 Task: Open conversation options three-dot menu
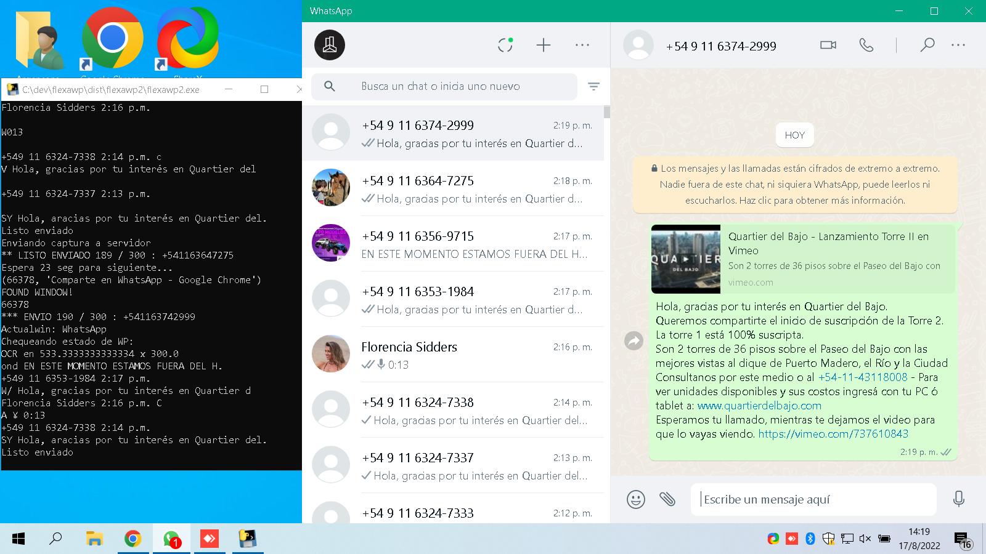pos(958,45)
